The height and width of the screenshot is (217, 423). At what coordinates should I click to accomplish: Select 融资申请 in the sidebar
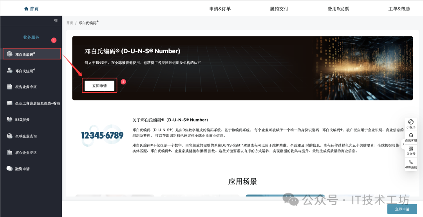(x=31, y=169)
